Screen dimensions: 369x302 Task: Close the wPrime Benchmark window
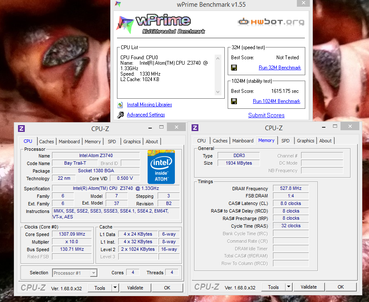click(304, 3)
